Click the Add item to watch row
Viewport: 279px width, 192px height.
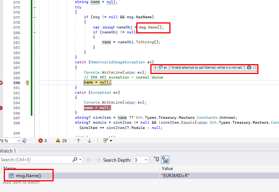(x=21, y=182)
